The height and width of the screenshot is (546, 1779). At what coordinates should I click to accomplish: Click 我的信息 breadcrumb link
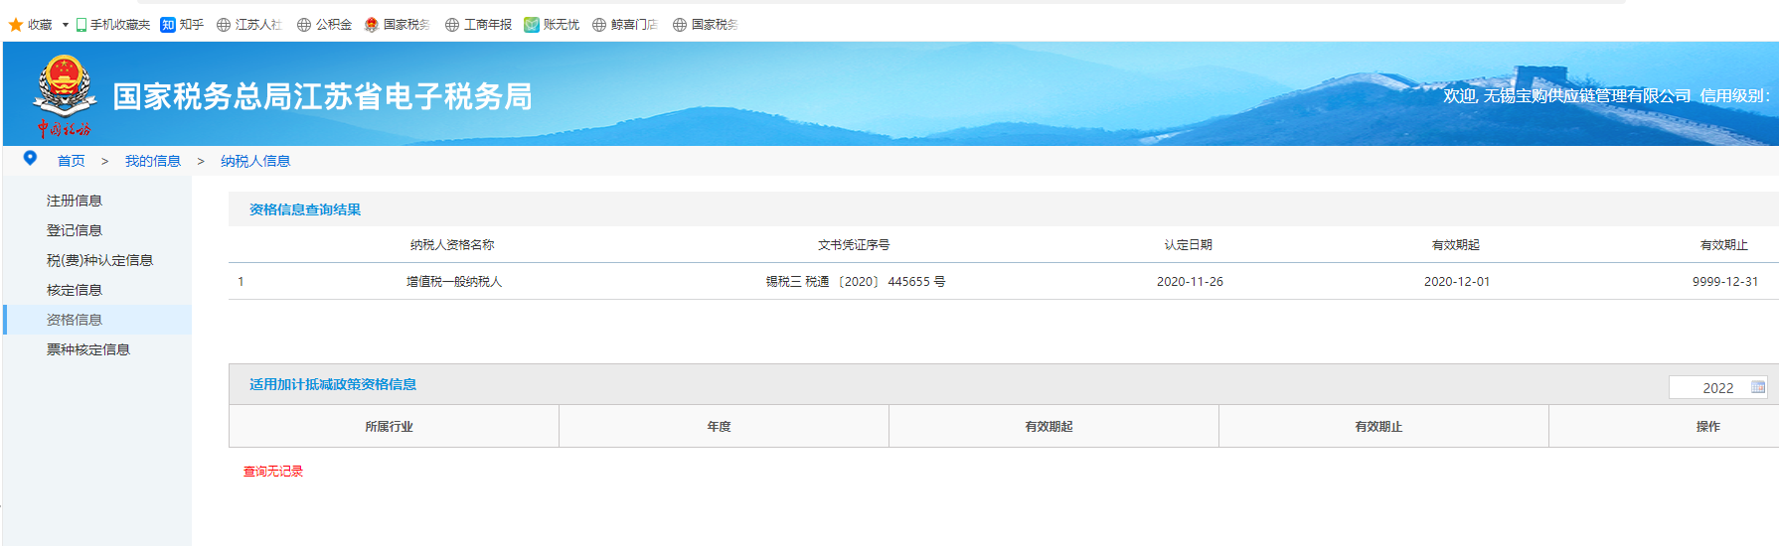tap(152, 161)
